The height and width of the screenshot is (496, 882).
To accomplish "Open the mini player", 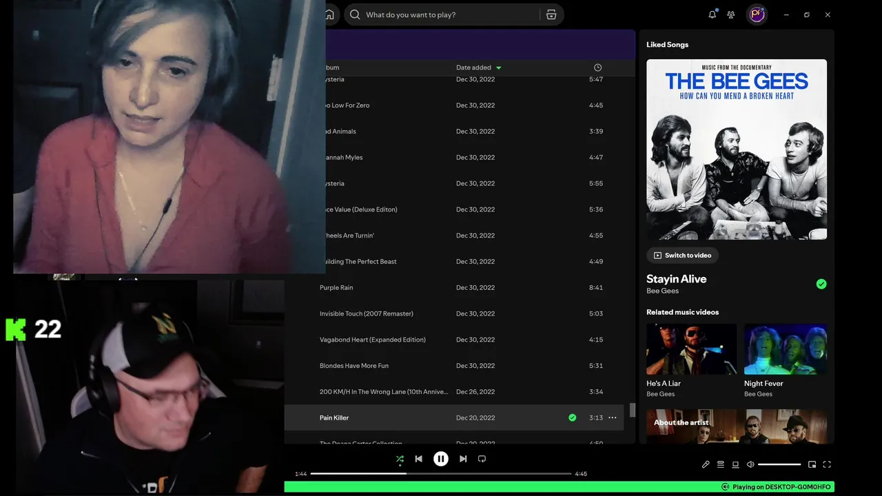I will (812, 464).
